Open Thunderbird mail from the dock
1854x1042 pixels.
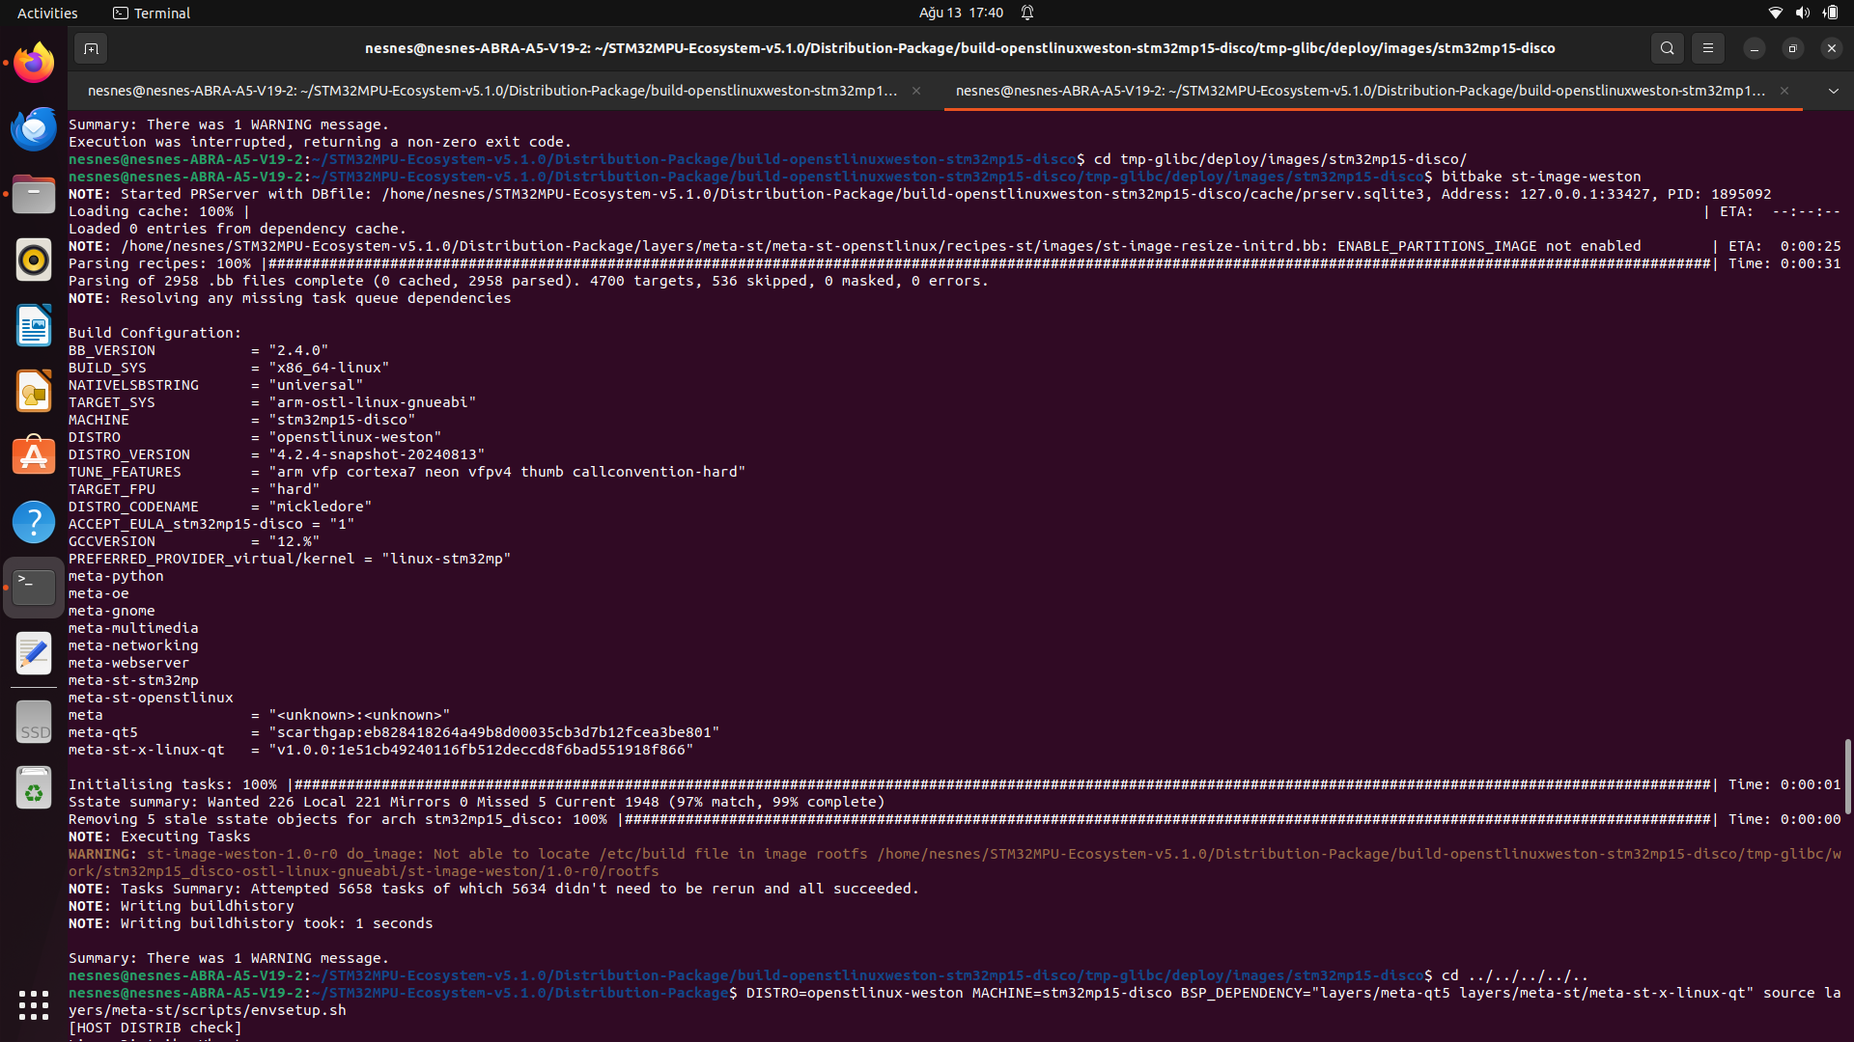click(x=34, y=129)
